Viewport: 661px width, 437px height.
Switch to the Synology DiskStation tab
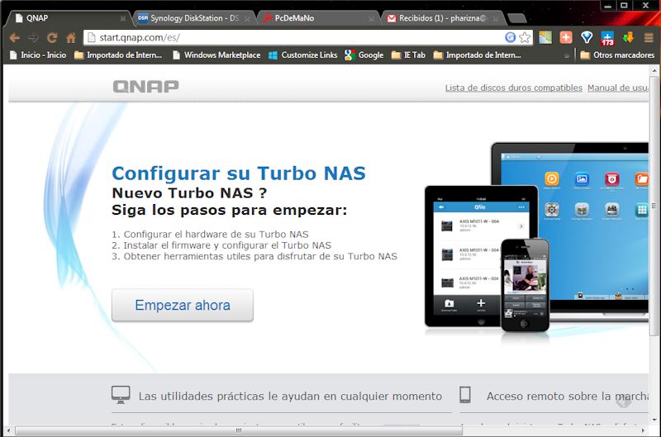pyautogui.click(x=194, y=18)
